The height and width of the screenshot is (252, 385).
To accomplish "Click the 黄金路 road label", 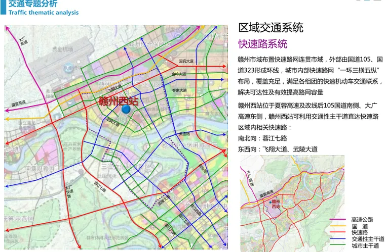I will pyautogui.click(x=184, y=134).
